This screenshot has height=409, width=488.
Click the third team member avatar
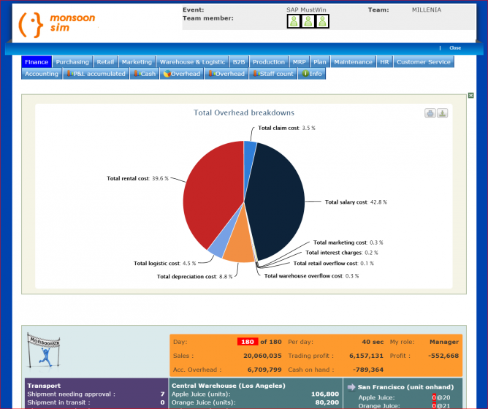click(322, 21)
